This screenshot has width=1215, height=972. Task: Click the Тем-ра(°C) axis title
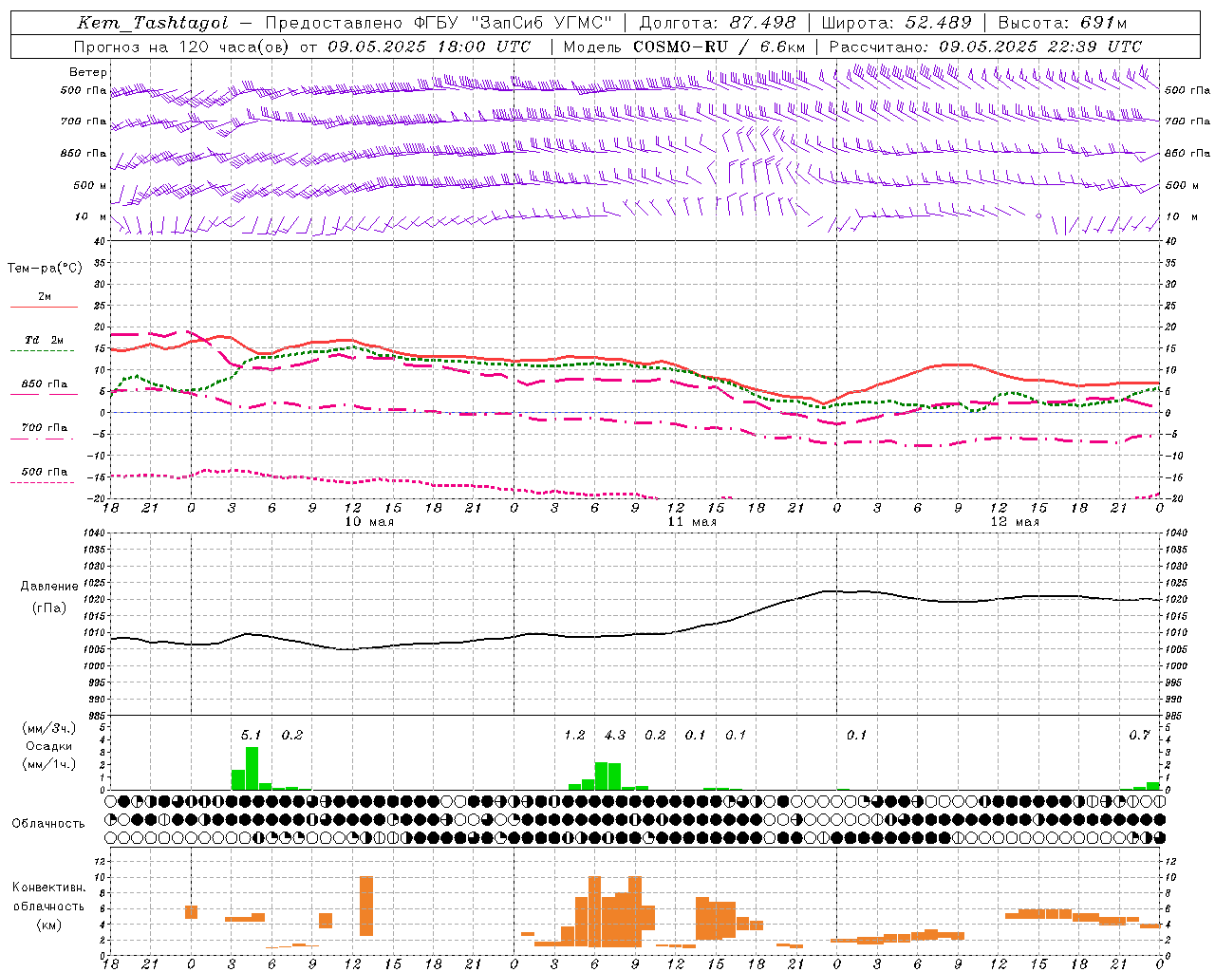45,269
